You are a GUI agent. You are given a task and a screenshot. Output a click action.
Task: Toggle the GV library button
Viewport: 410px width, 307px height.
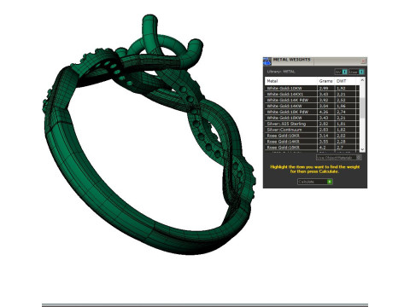[x=341, y=72]
